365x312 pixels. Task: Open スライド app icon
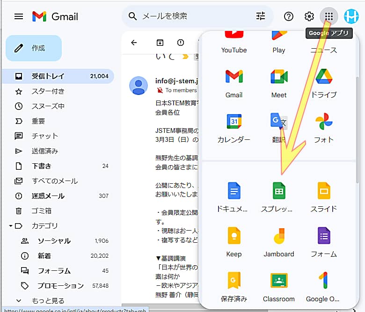pos(324,191)
